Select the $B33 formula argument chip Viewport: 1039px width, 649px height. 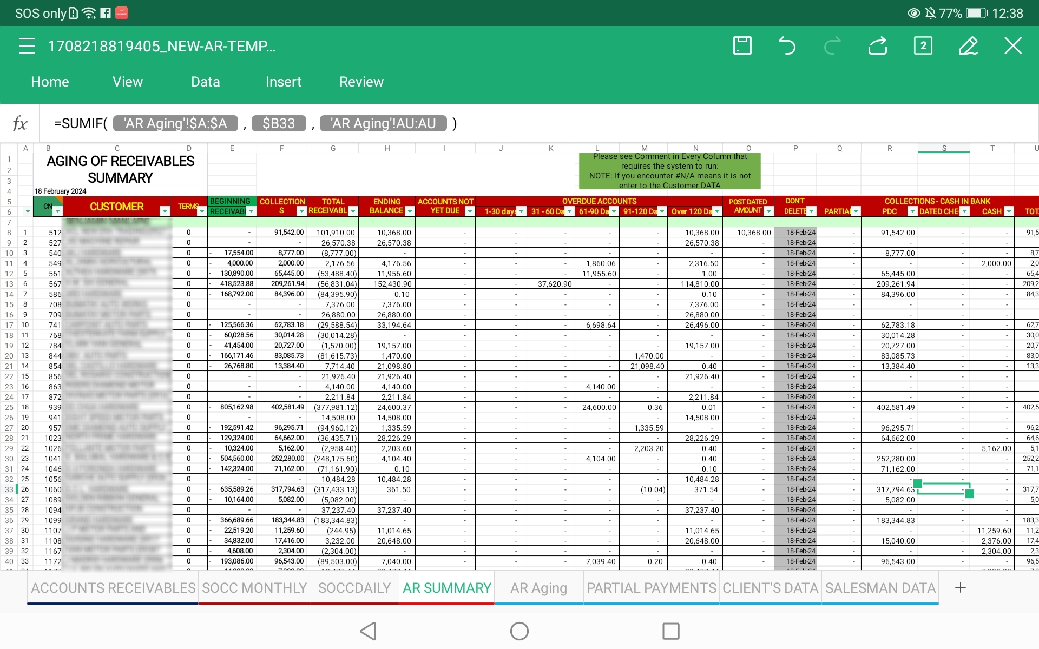[279, 124]
